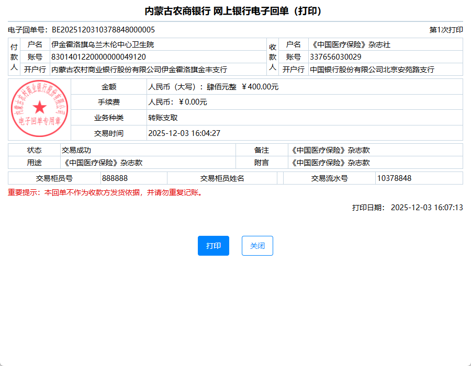
Task: Click the print date 2025-12-03 16:07:13
Action: point(427,208)
